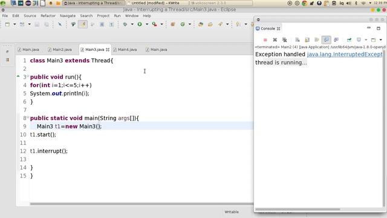Click the pin/skip breakpoints toolbar icon
387x218 pixels.
[x=60, y=24]
